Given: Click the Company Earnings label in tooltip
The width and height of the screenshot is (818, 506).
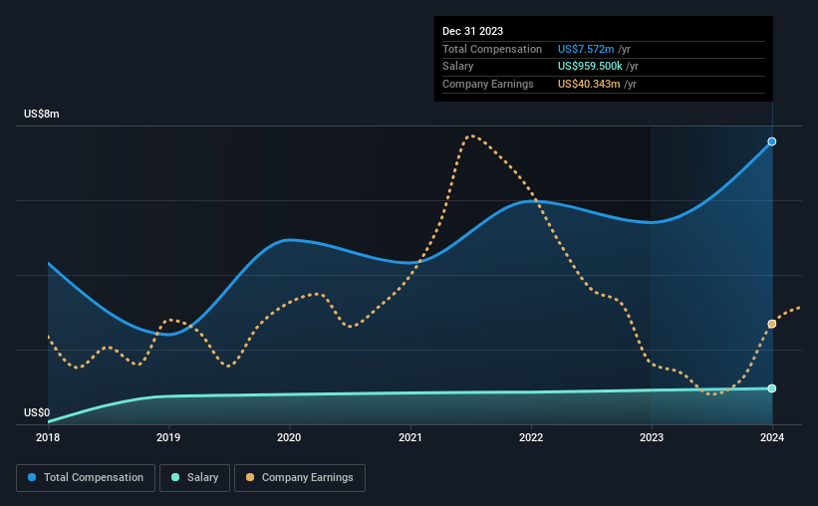Looking at the screenshot, I should point(488,84).
